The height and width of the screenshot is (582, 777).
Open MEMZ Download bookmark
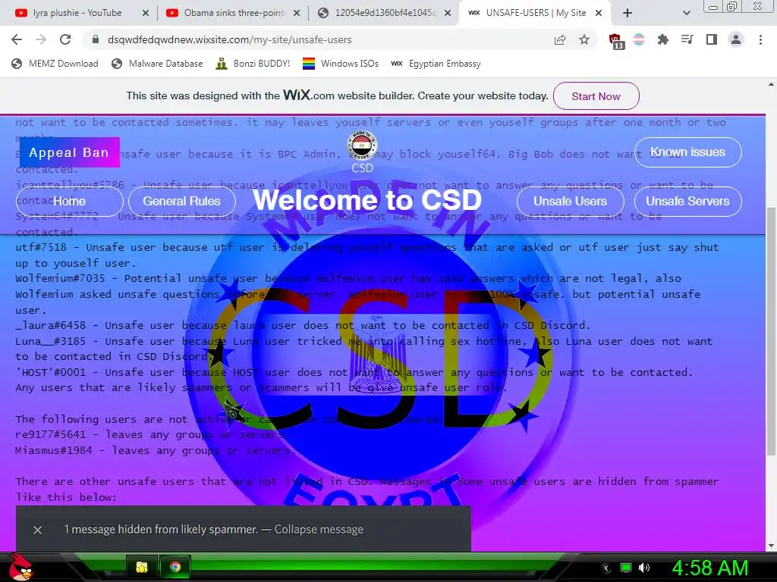(x=55, y=64)
